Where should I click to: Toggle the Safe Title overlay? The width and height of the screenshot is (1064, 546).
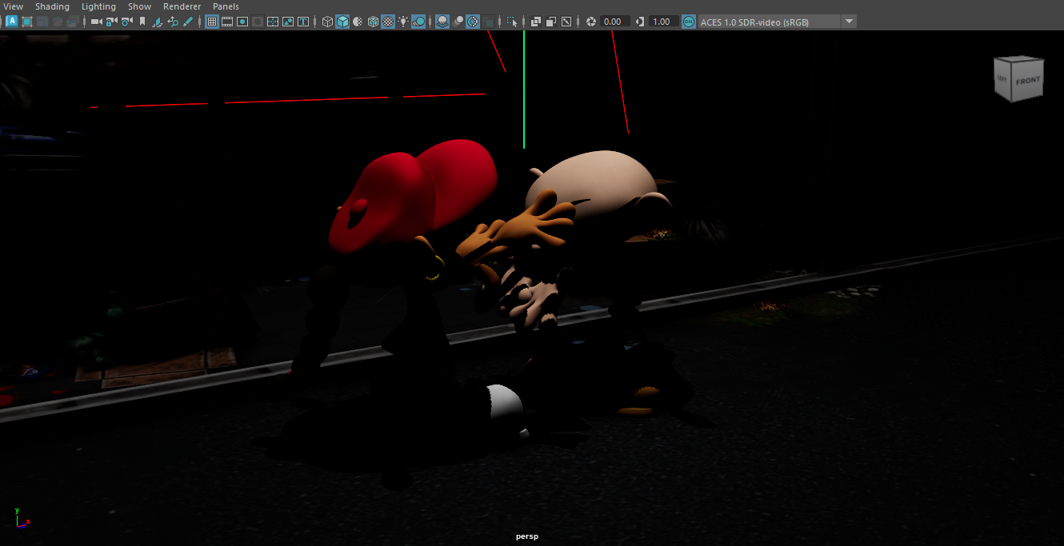tap(303, 22)
